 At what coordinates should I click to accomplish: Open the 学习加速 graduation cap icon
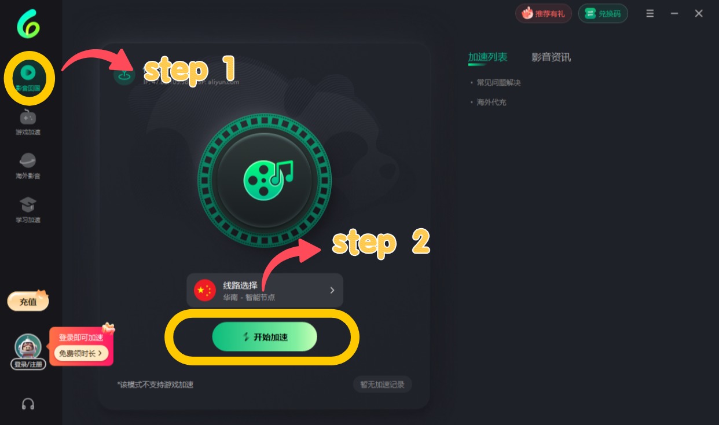pos(28,204)
